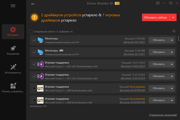
Task: Click the red 'Обновить сейчас' button
Action: 155,17
